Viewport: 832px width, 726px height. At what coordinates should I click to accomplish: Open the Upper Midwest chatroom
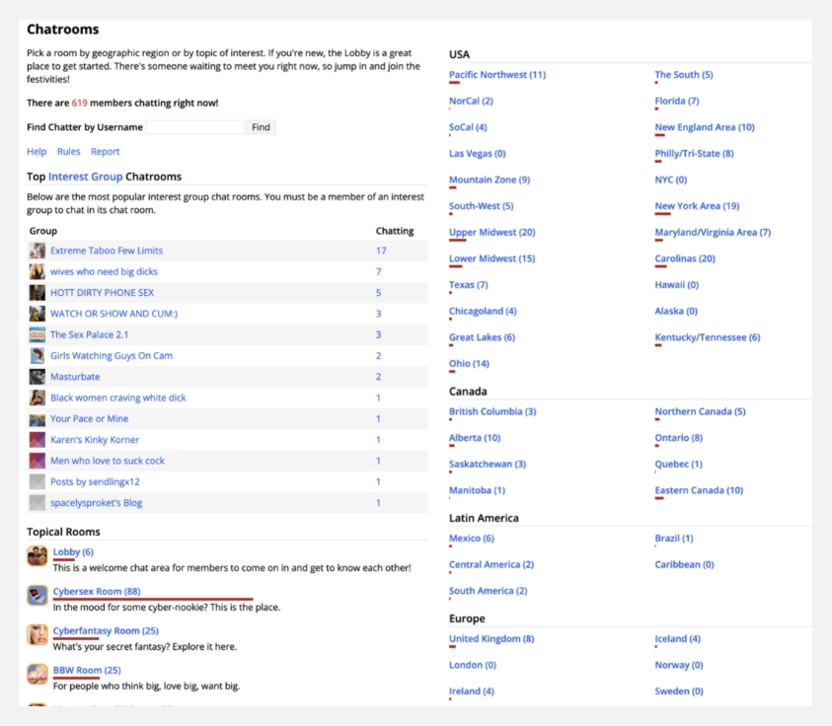point(492,232)
